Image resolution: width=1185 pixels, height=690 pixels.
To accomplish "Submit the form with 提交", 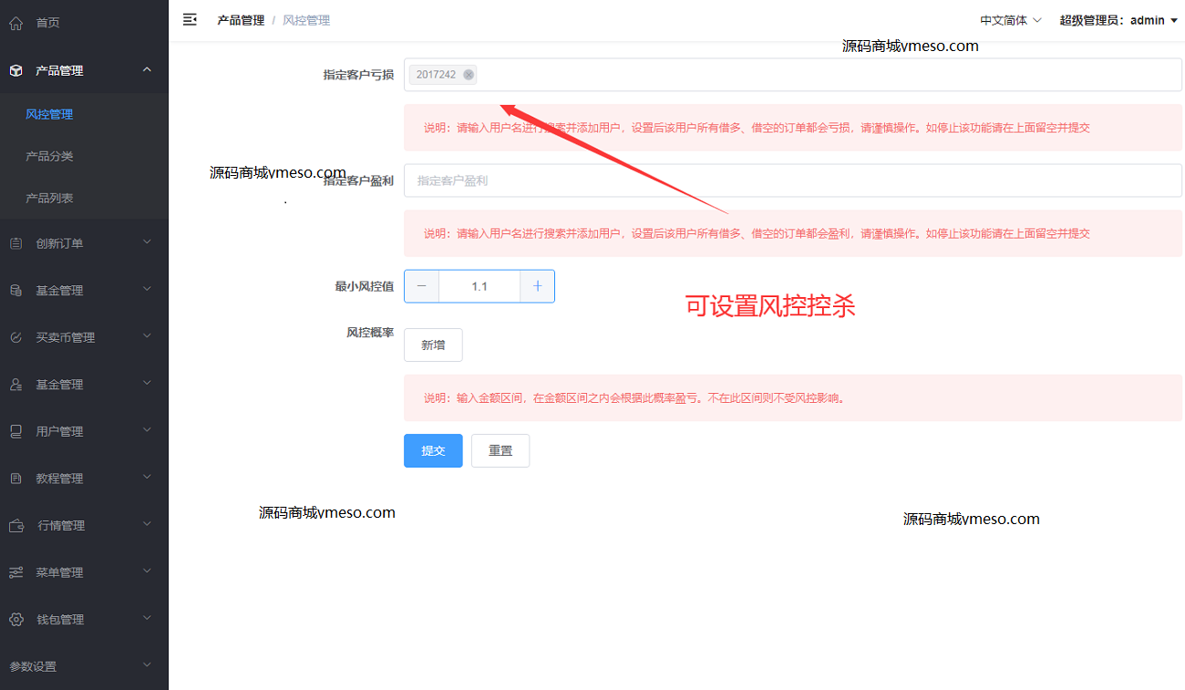I will tap(433, 450).
